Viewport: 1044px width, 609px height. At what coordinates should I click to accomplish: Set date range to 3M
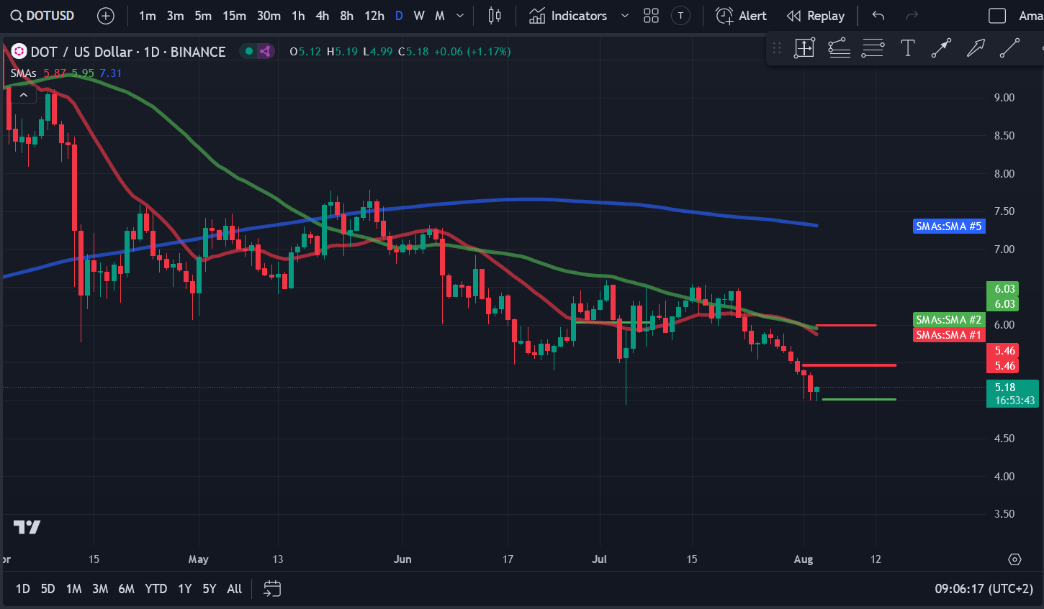100,589
